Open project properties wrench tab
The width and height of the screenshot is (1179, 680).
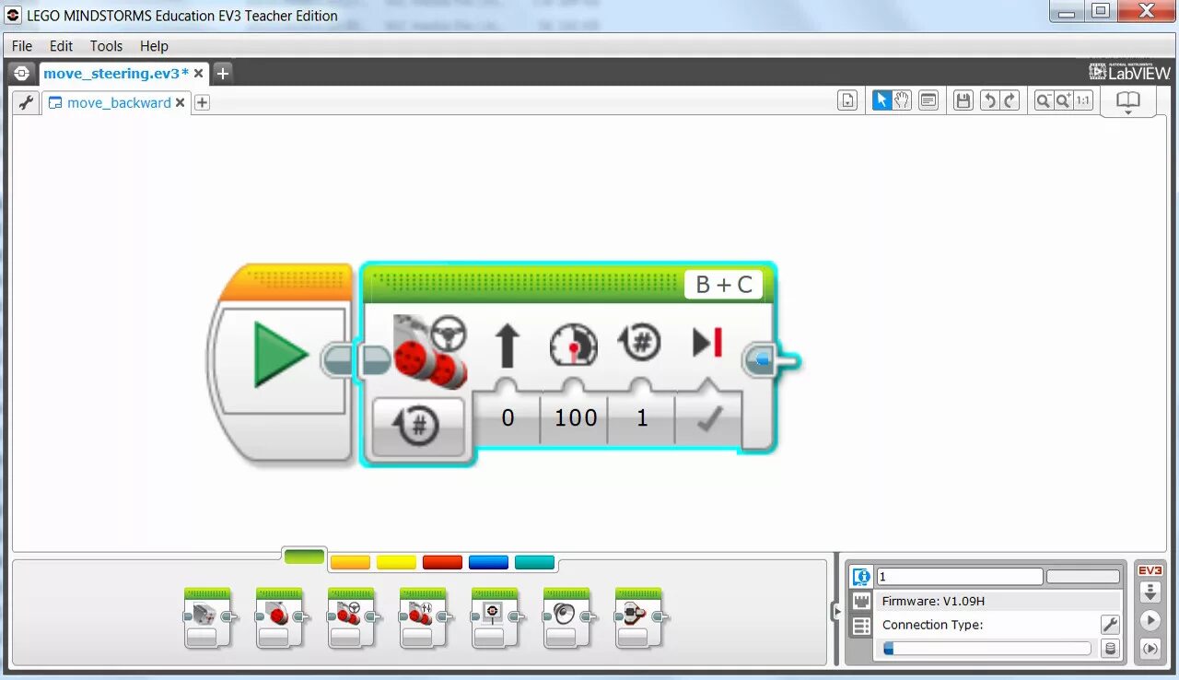[x=25, y=103]
